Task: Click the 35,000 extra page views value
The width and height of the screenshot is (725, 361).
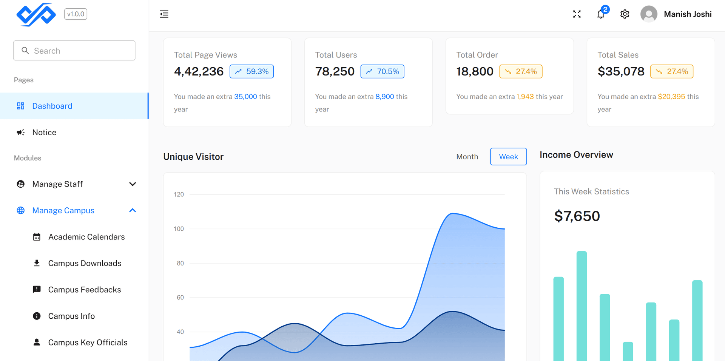Action: point(245,97)
